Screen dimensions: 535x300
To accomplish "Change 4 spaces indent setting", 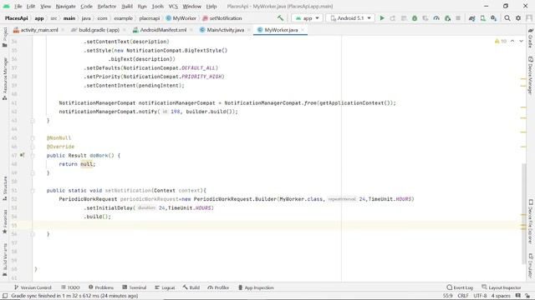I will tap(501, 296).
